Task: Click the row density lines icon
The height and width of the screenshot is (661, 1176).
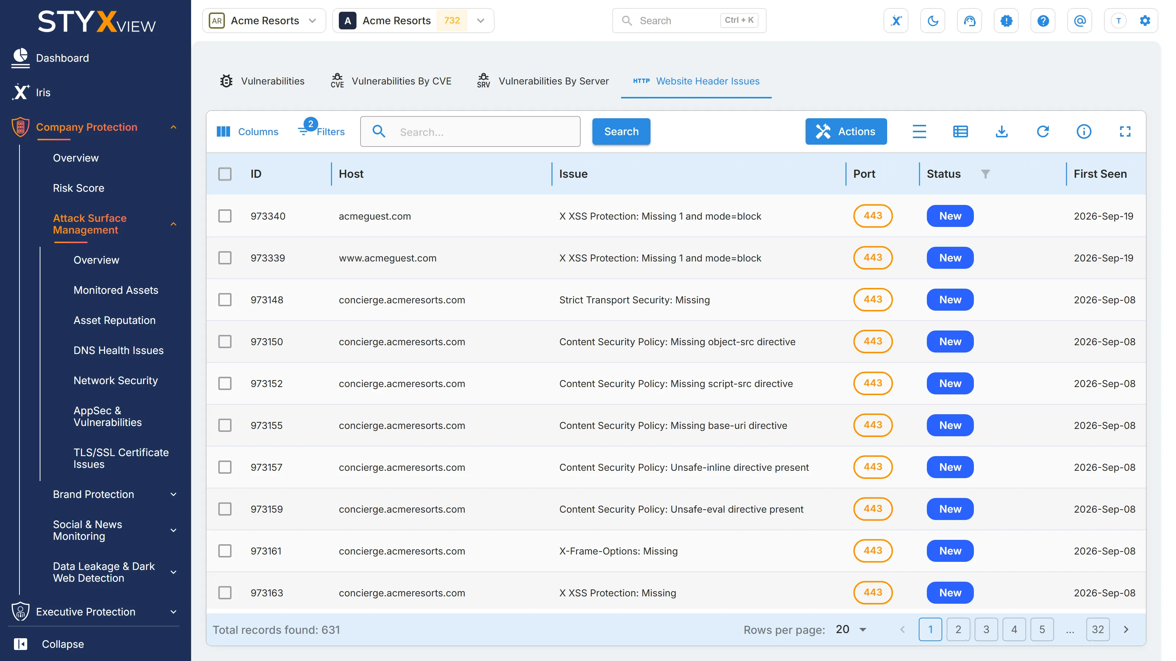Action: pos(919,131)
